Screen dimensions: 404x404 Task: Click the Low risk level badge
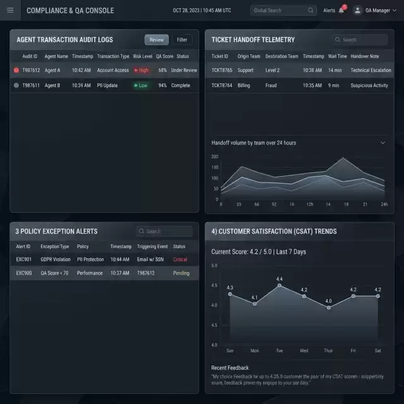[141, 85]
